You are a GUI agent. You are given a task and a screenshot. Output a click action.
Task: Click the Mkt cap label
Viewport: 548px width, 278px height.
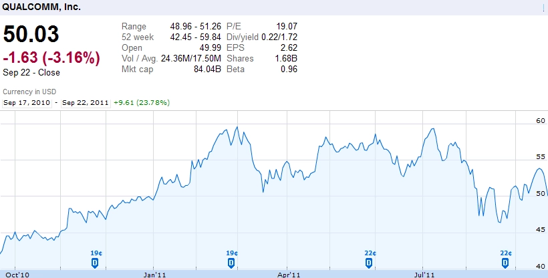[x=138, y=69]
